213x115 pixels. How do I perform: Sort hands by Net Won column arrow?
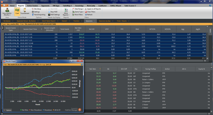click(100, 69)
